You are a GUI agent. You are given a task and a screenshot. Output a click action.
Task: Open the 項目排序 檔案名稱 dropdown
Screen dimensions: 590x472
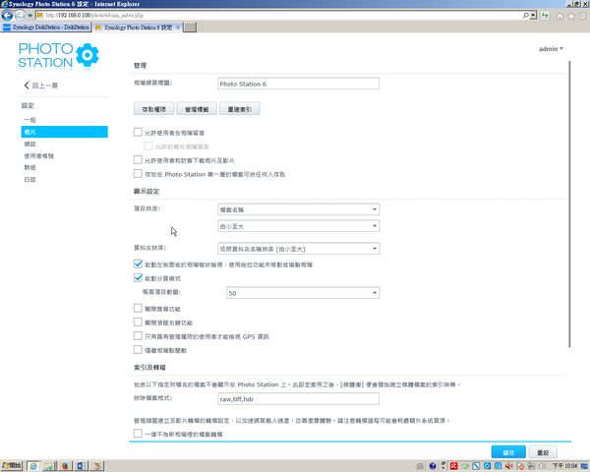pyautogui.click(x=298, y=209)
